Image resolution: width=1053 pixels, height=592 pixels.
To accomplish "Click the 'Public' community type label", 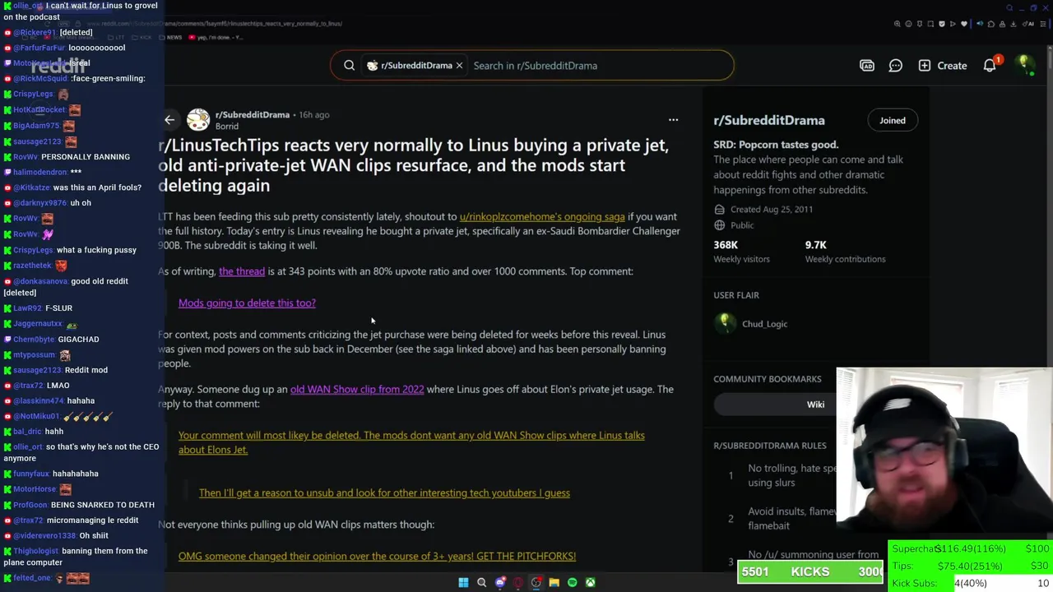I will tap(742, 225).
